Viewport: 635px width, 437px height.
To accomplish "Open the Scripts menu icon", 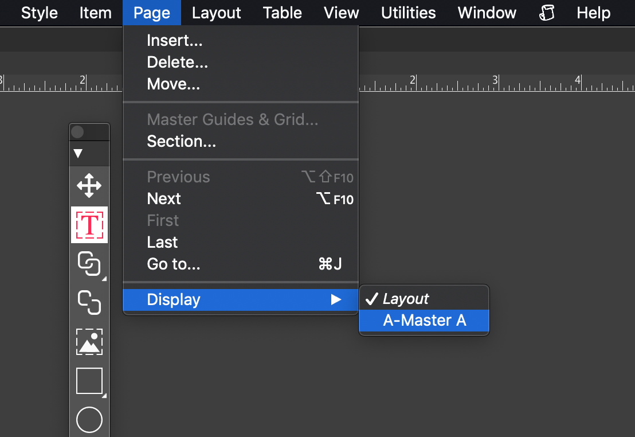I will click(x=547, y=13).
